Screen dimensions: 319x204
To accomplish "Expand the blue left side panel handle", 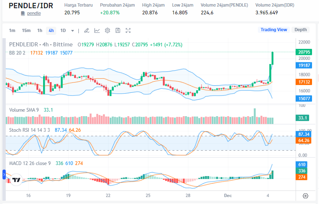I will click(x=4, y=174).
